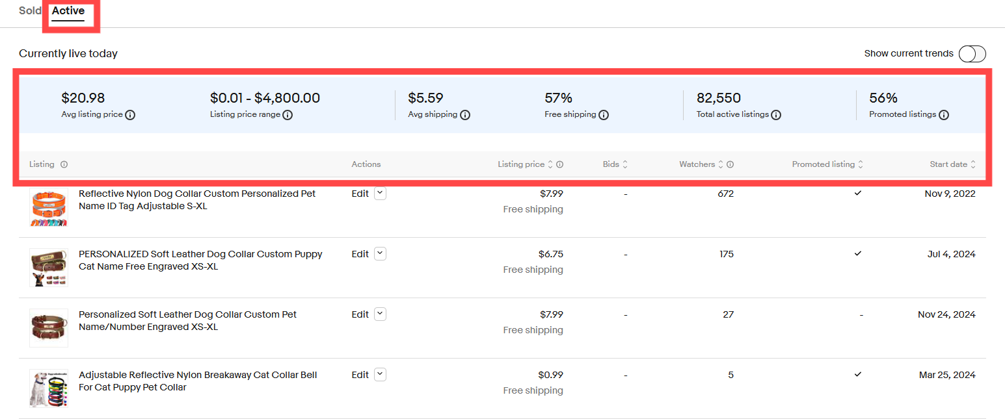Sort listings by Start date column

(952, 164)
